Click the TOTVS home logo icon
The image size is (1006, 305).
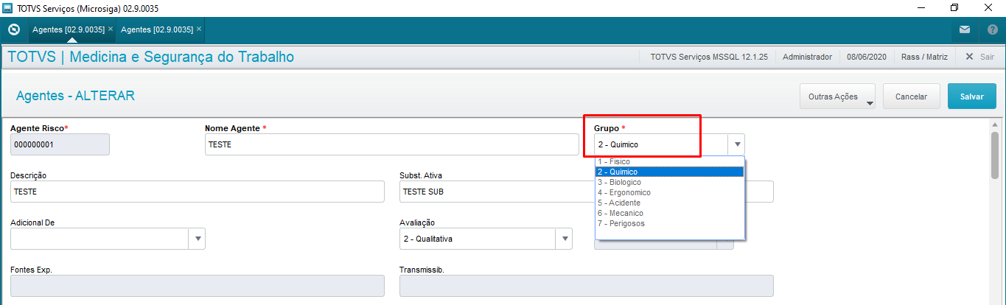13,29
